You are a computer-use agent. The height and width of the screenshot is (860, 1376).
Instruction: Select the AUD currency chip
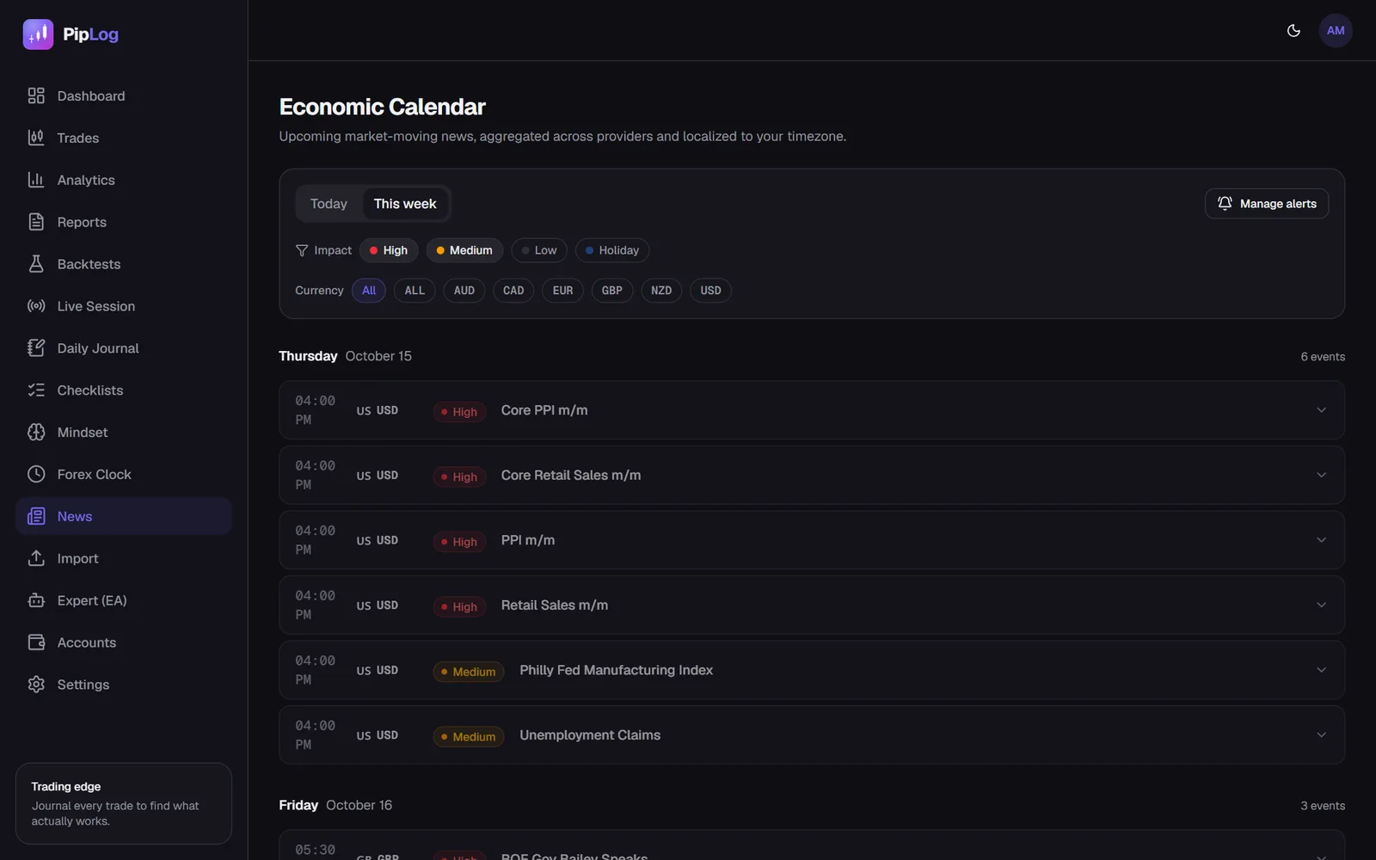(x=464, y=291)
